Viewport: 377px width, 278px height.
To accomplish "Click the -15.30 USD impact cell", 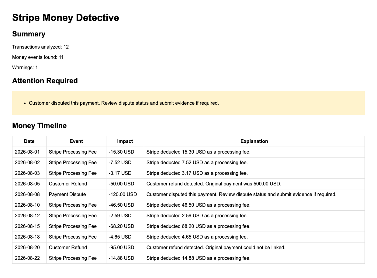I will click(125, 152).
